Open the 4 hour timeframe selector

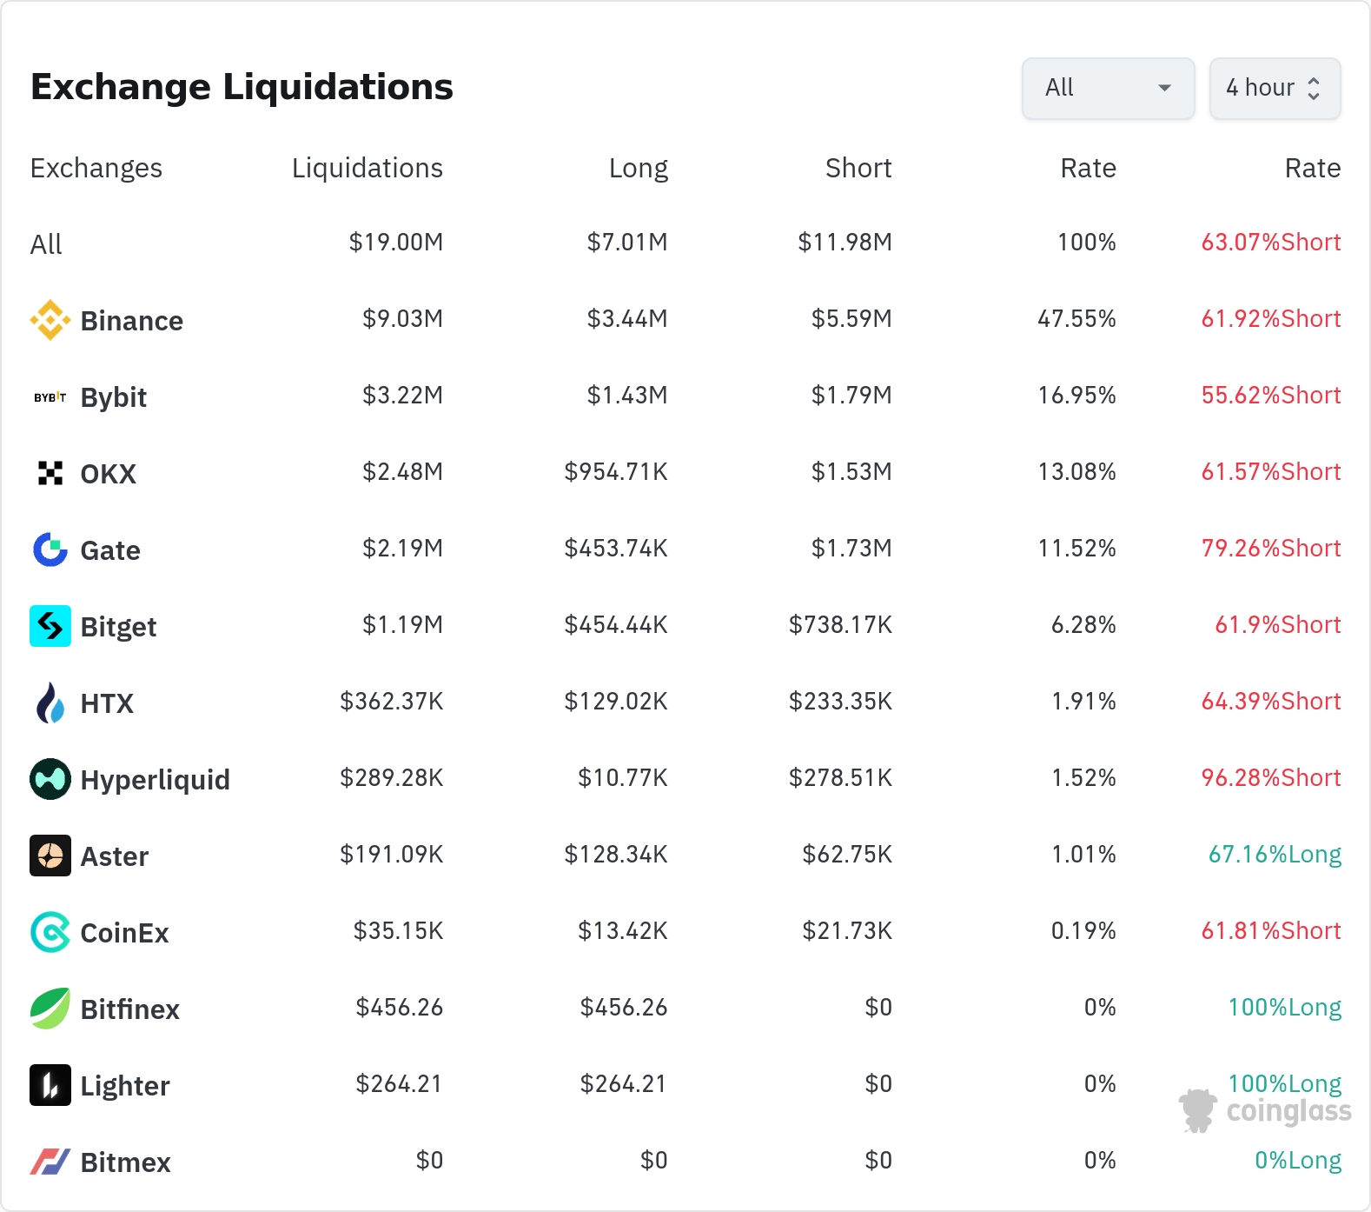click(1275, 88)
